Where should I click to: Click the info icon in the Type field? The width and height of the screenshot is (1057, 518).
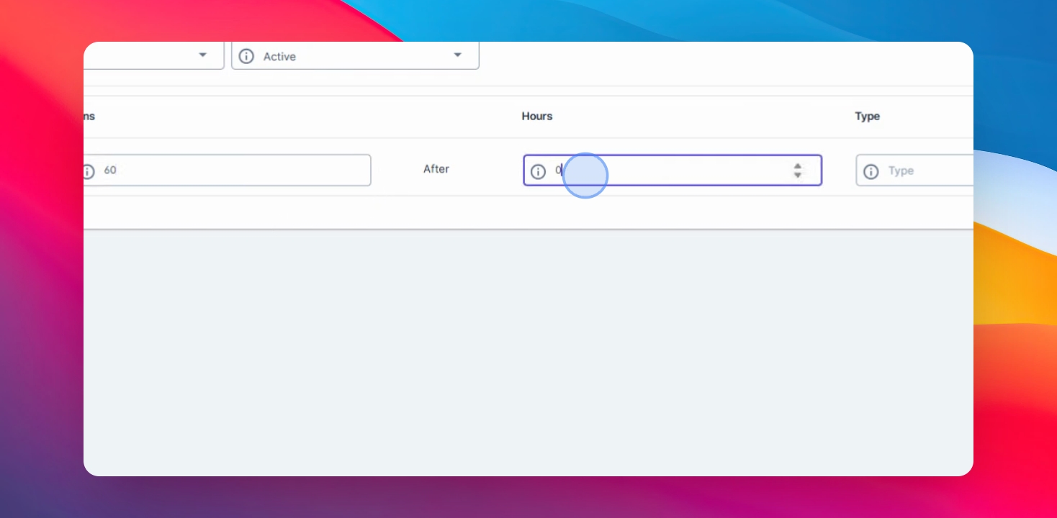pos(871,171)
